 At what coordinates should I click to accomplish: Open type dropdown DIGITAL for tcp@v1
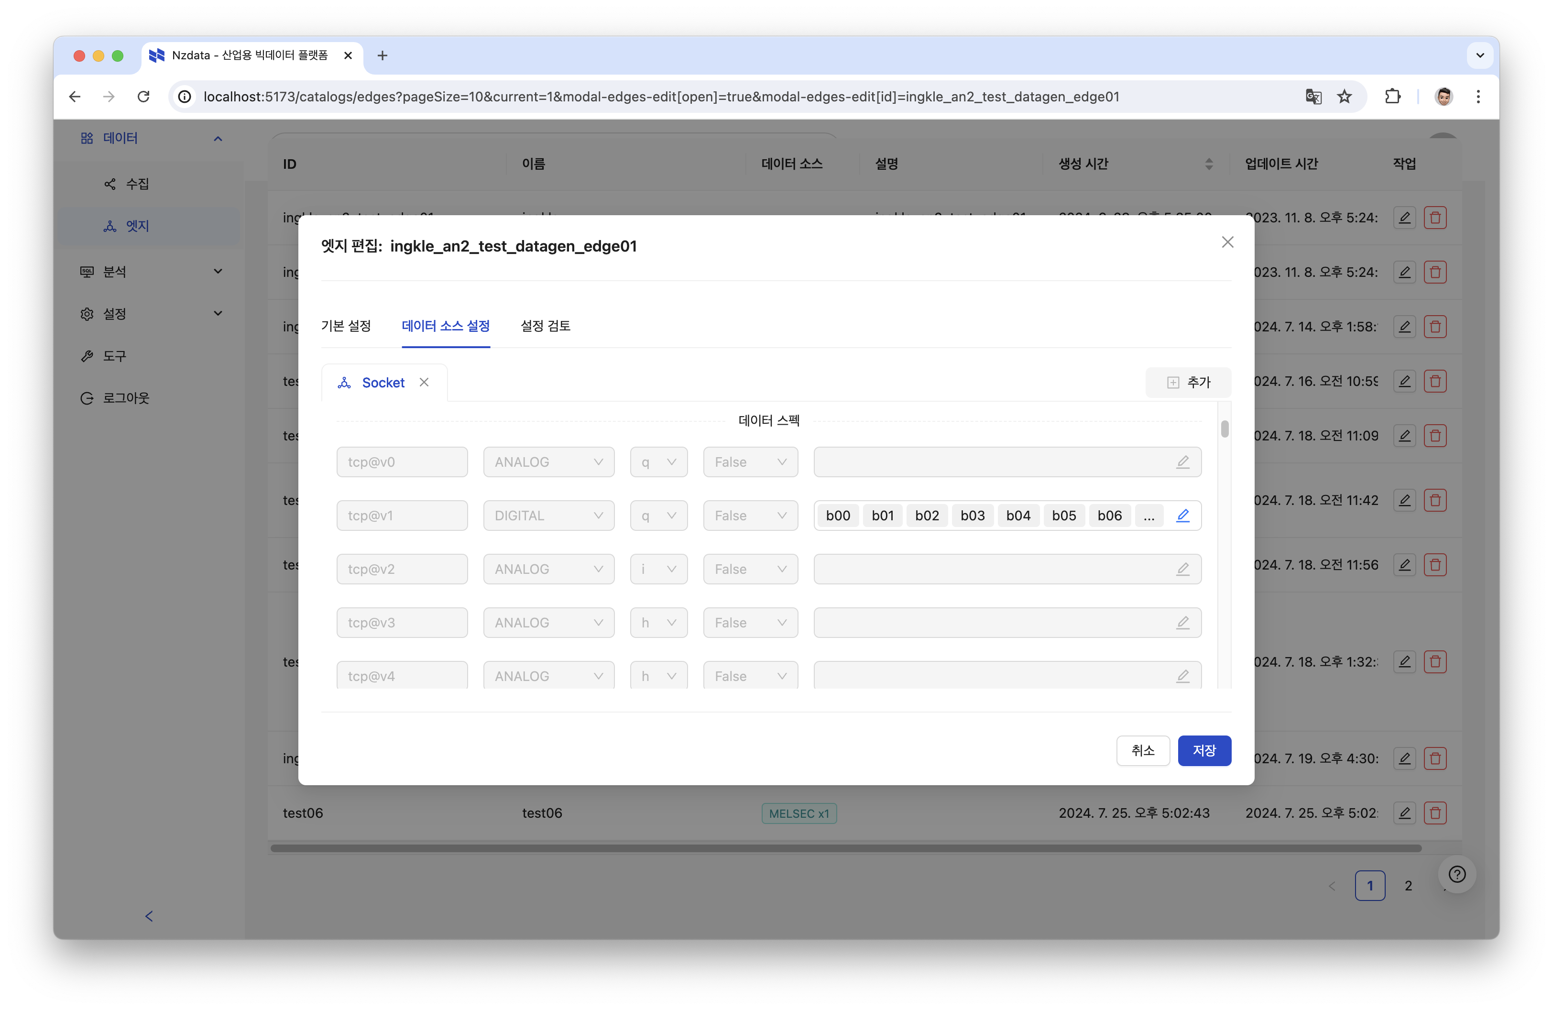(x=549, y=516)
